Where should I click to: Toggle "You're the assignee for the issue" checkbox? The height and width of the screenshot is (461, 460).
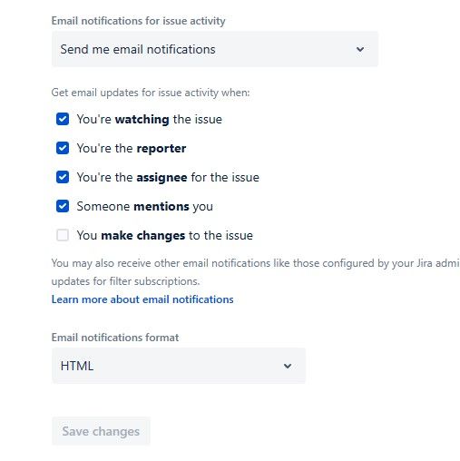point(63,177)
